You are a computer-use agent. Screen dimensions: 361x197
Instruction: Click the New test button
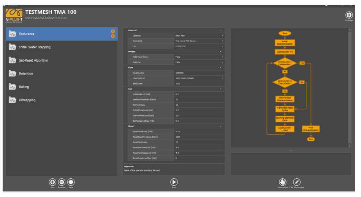pyautogui.click(x=71, y=182)
